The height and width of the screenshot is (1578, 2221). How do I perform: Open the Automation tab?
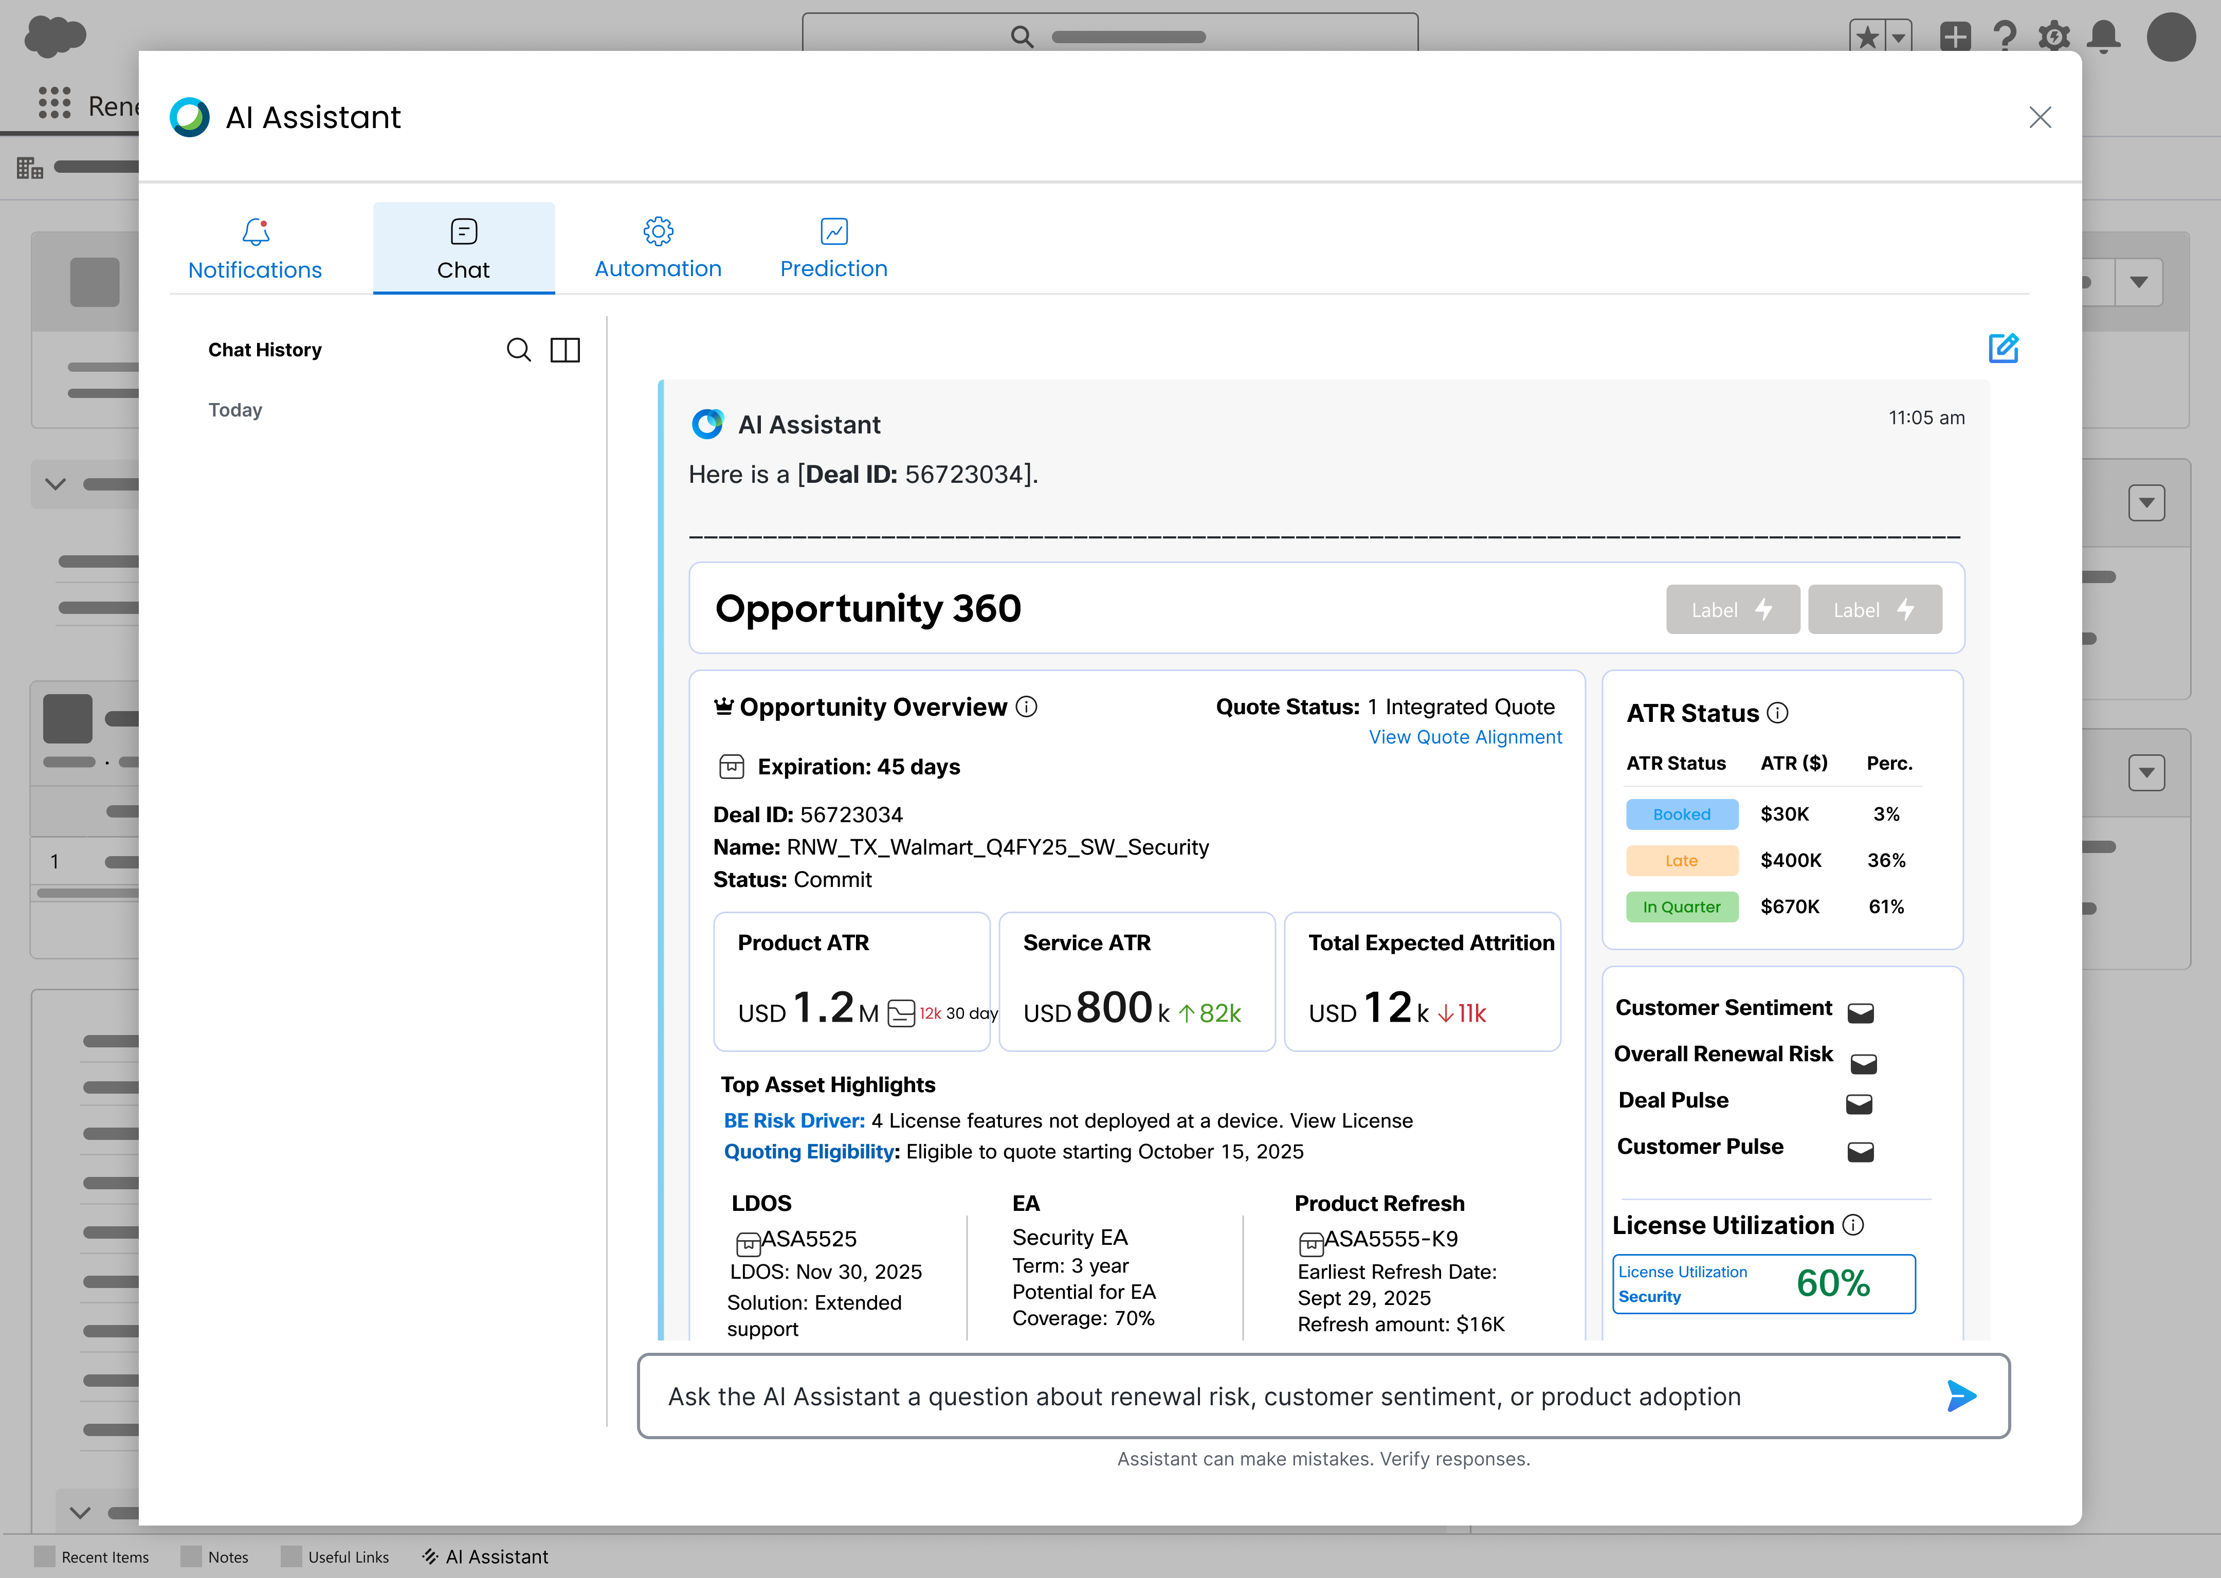tap(658, 249)
